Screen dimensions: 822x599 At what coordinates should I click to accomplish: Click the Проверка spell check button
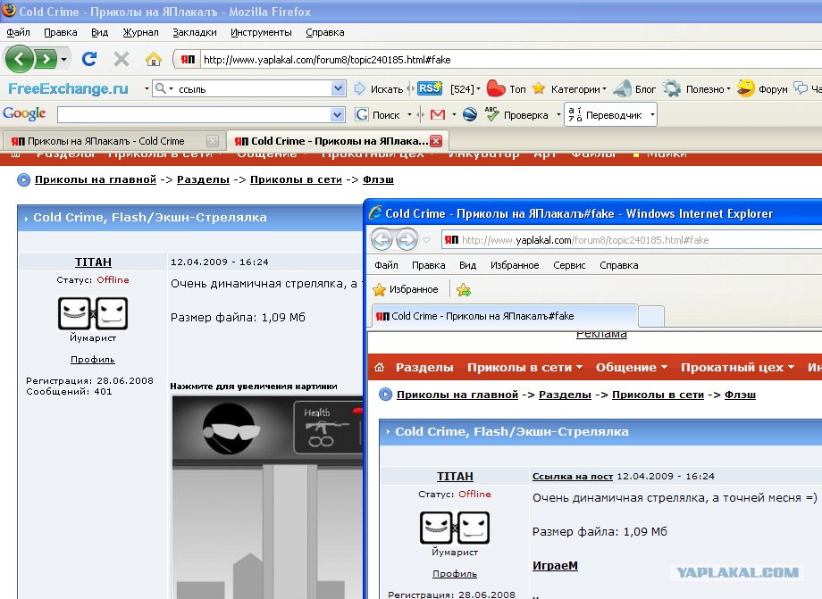(516, 114)
